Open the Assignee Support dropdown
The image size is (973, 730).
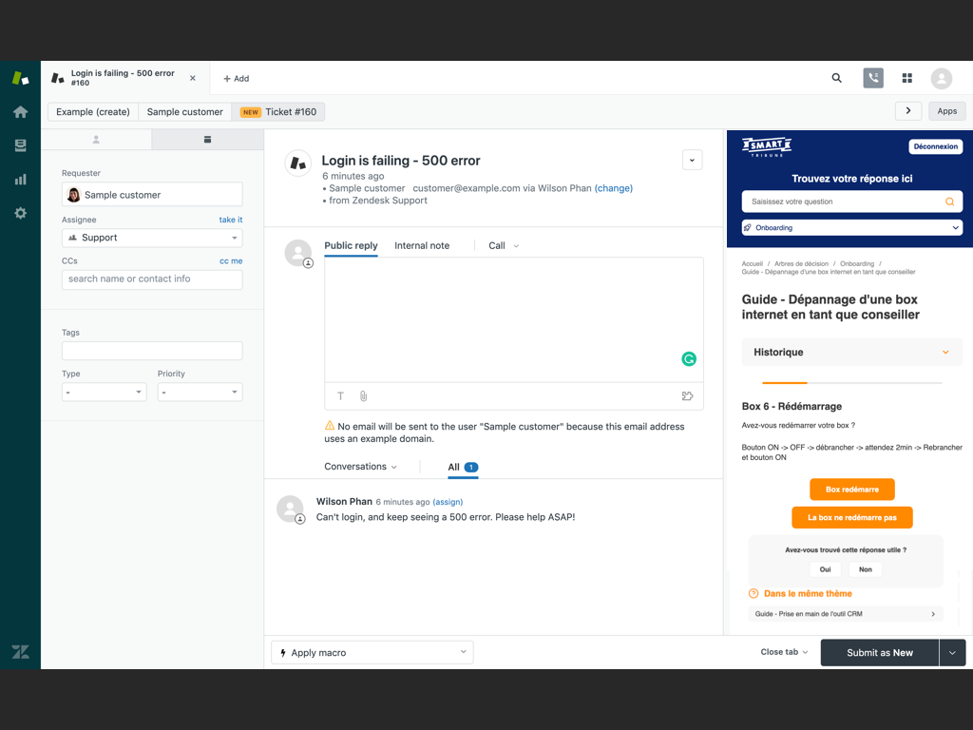(x=152, y=238)
